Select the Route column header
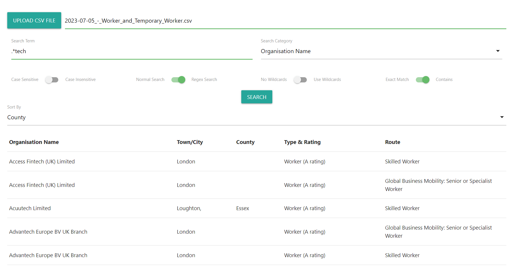The image size is (513, 267). (x=392, y=142)
